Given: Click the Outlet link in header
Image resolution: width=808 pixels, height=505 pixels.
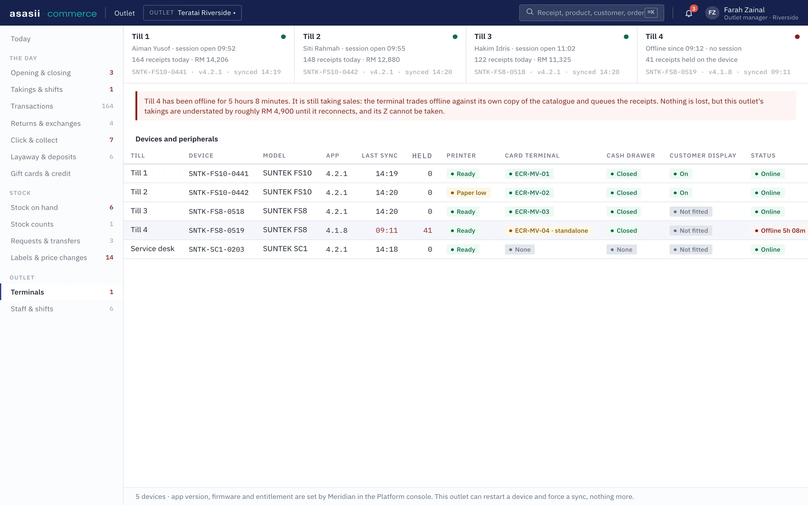Looking at the screenshot, I should pos(124,13).
